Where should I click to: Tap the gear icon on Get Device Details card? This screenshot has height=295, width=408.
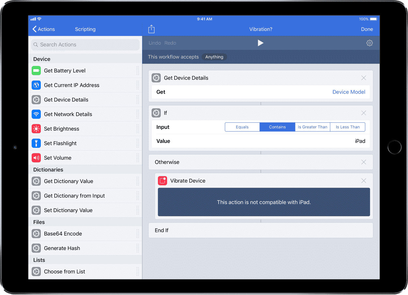[x=156, y=78]
